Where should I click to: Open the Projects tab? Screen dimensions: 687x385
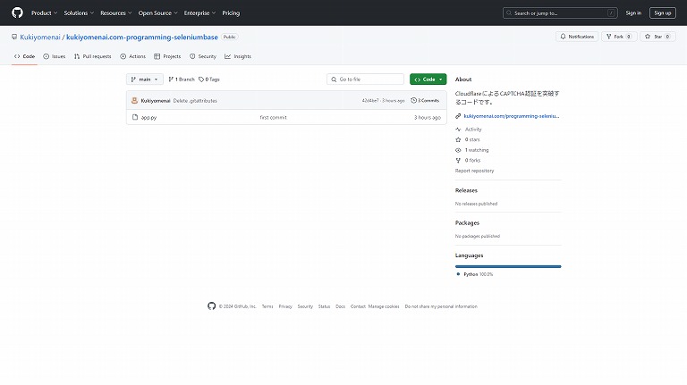pos(167,56)
